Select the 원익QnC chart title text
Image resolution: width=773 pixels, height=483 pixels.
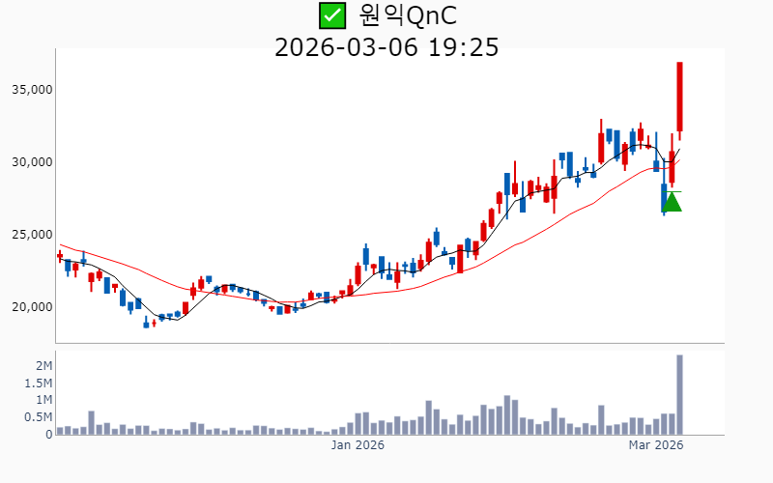coord(407,15)
